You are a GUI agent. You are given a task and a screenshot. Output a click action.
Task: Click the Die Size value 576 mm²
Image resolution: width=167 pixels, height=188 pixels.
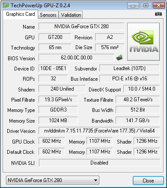(110, 47)
